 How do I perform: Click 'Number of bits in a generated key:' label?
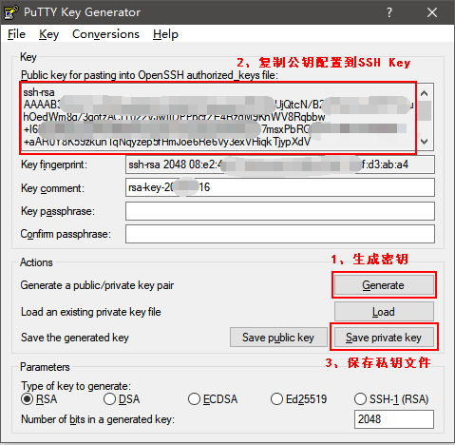(x=98, y=419)
